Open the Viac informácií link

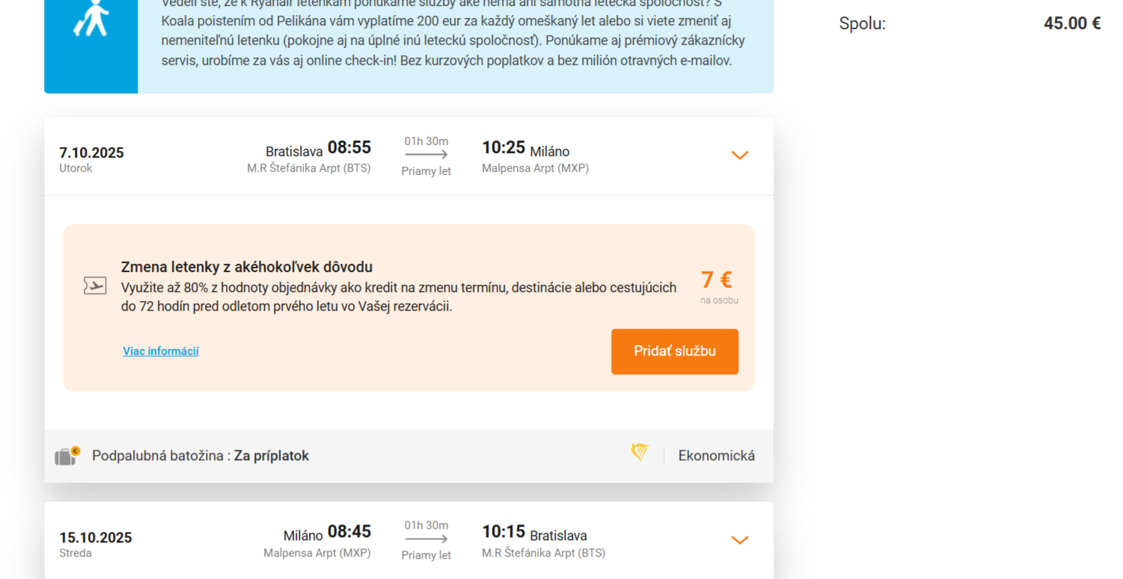[x=161, y=351]
